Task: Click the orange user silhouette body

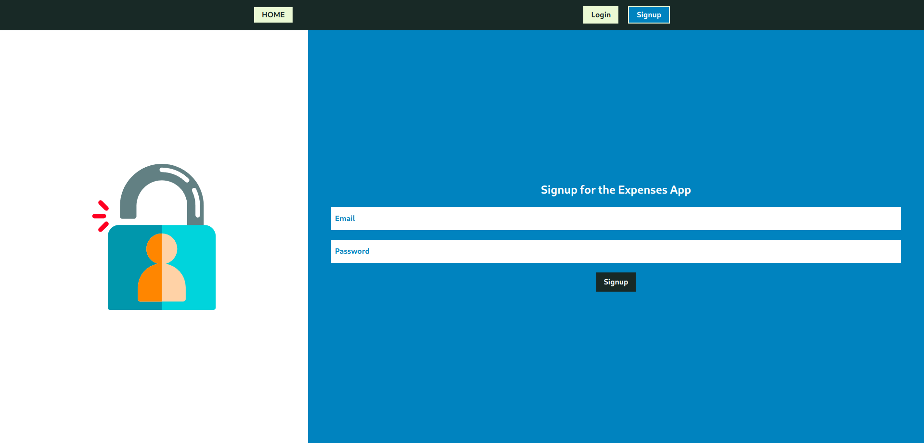Action: 150,286
